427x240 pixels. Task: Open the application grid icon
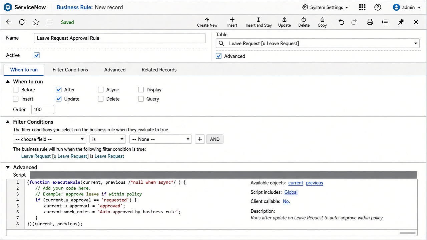(x=362, y=7)
